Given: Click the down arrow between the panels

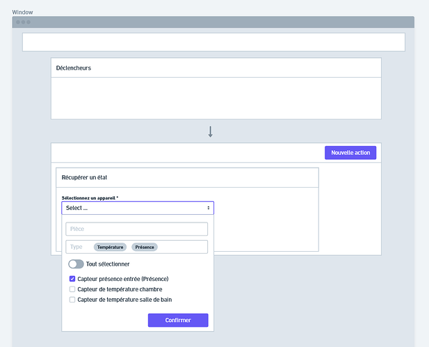Looking at the screenshot, I should click(210, 131).
